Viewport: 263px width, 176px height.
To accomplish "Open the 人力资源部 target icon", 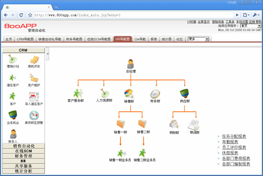I will click(x=104, y=93).
